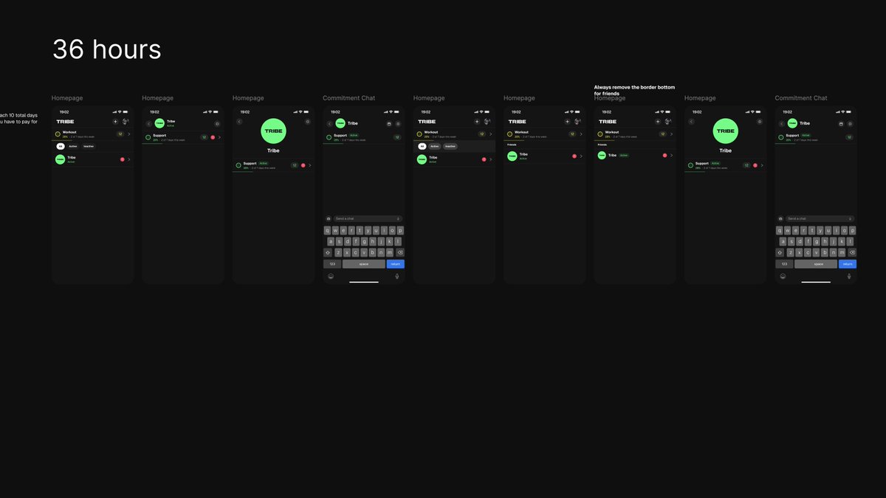Select "Always remove the border bottom for friends" note

[634, 90]
